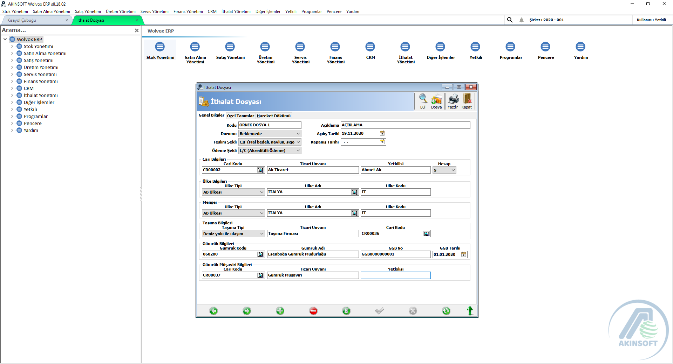Open Gümrük Kodu 060200 lookup button
The width and height of the screenshot is (673, 364).
pos(260,254)
